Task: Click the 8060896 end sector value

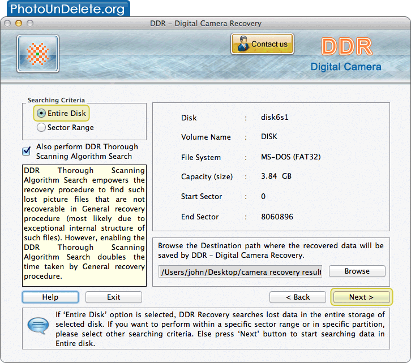Action: 277,217
